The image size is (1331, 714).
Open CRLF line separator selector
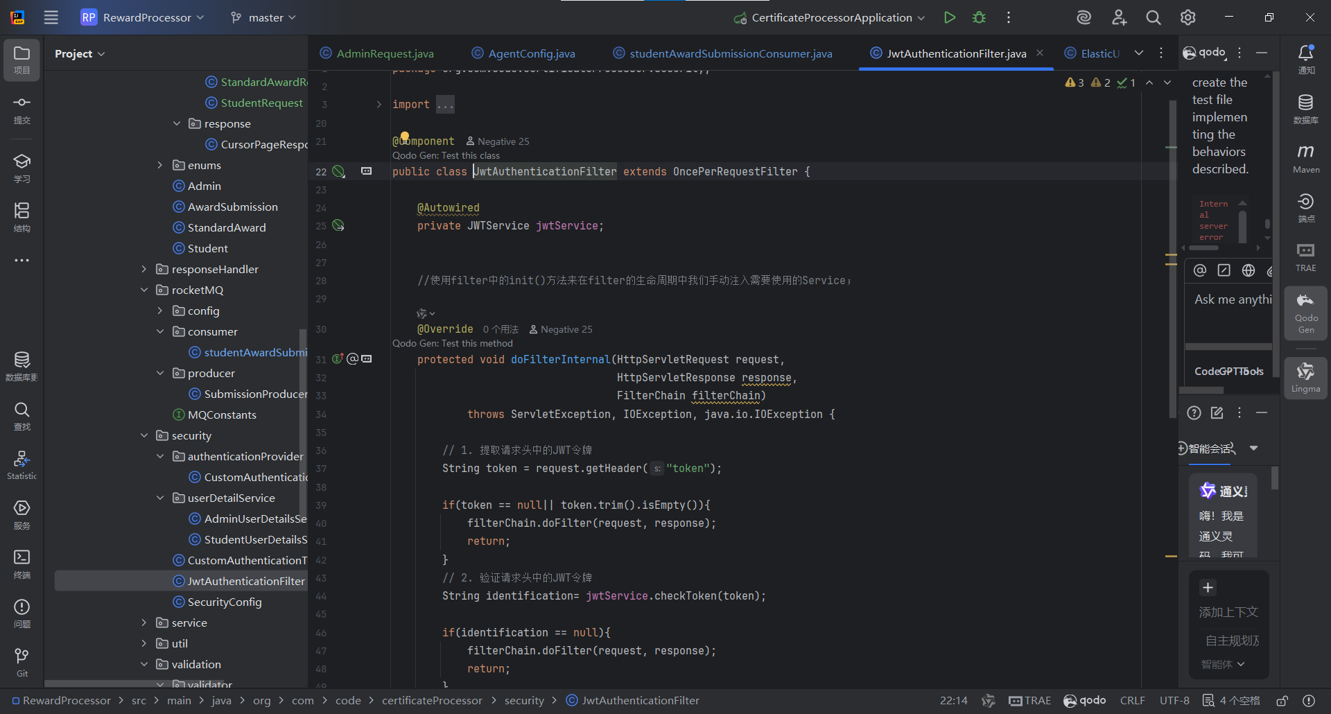1132,701
